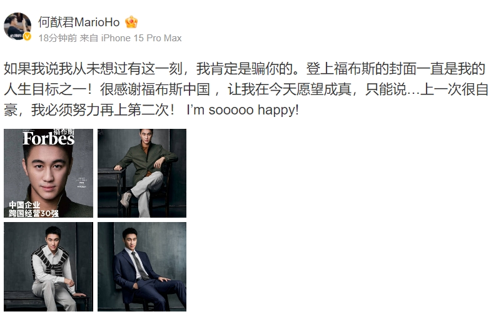Click the orange verified badge on avatar
The image size is (501, 324).
pos(27,37)
